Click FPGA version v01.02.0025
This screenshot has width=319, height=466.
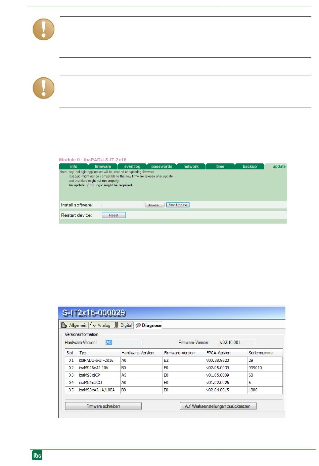[226, 382]
